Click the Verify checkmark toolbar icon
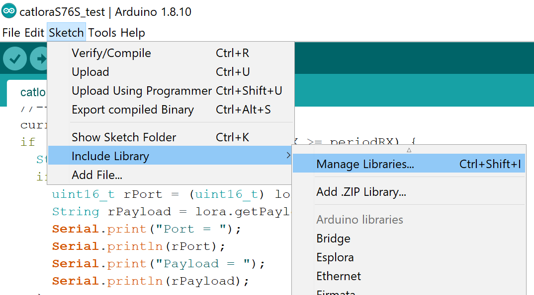Viewport: 534px width, 295px height. click(15, 59)
